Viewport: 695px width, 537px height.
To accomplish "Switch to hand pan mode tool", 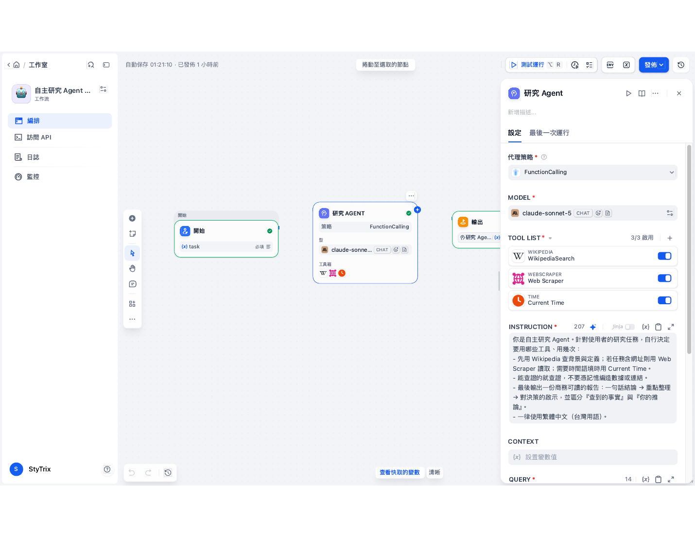I will 132,269.
